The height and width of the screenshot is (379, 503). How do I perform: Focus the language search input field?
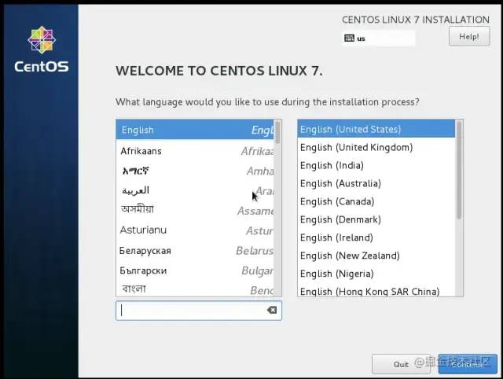(x=199, y=311)
